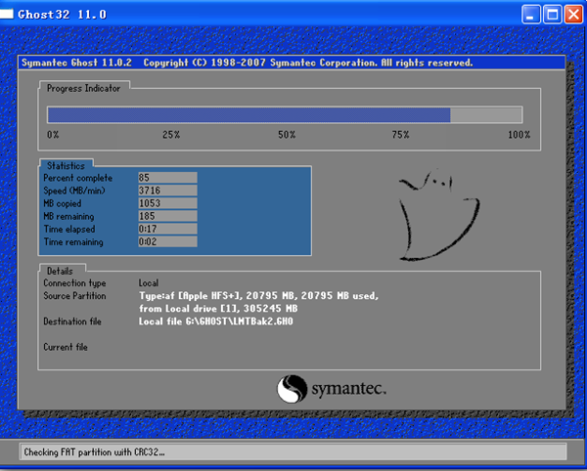Viewport: 587px width, 471px height.
Task: Minimize the Ghost32 window
Action: pos(530,14)
